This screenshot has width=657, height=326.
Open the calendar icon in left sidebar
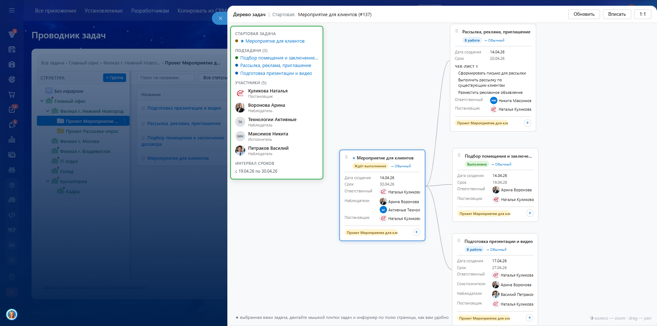[x=12, y=49]
